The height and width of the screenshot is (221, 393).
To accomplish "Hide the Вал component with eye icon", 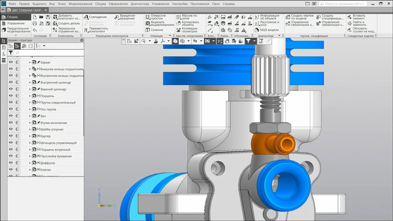I will click(11, 116).
